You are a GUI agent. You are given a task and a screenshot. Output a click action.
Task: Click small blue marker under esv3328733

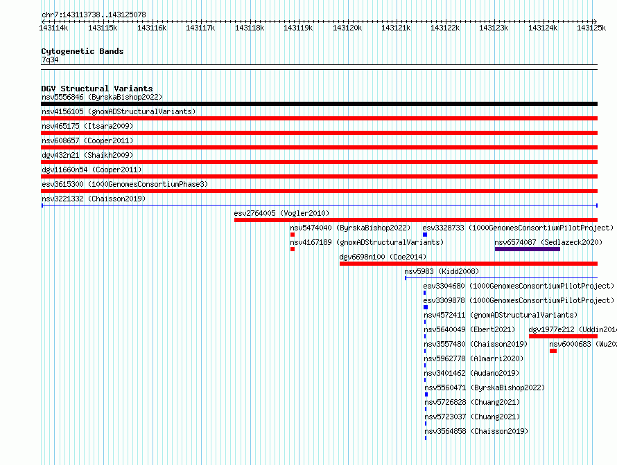click(x=425, y=235)
